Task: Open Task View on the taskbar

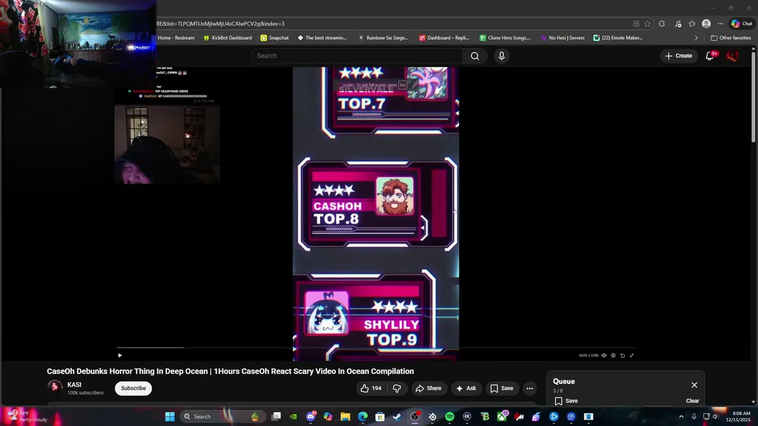Action: pyautogui.click(x=276, y=417)
